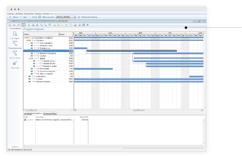Click the floppy disk save icon

coord(84,25)
